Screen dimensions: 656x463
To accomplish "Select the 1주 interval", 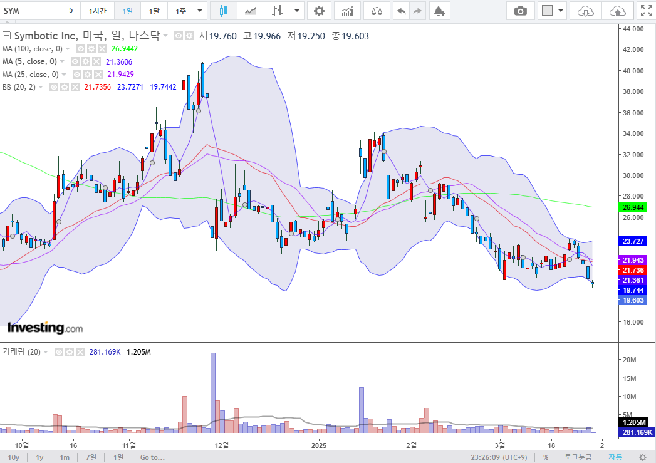I will pos(180,11).
